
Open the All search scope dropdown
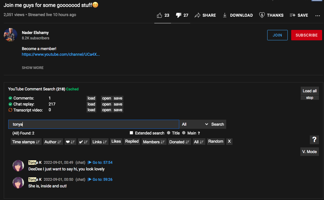coord(195,124)
